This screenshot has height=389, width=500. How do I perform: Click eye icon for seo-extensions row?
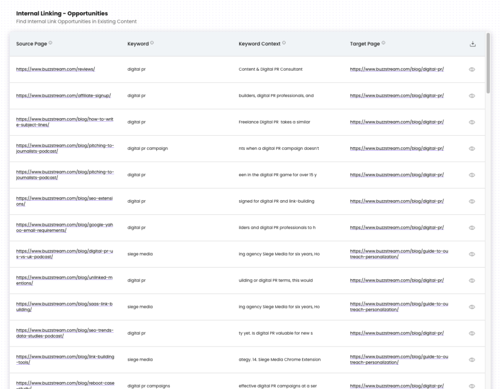coord(472,201)
